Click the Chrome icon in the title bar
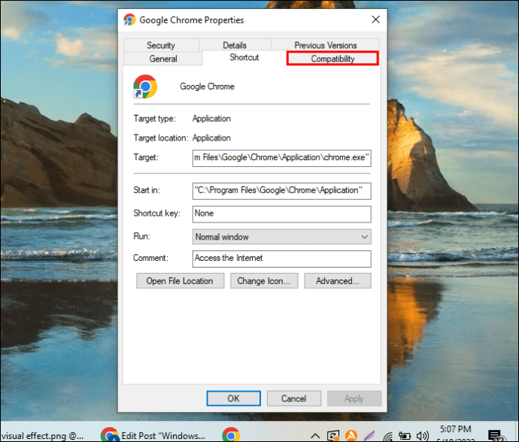This screenshot has width=519, height=442. tap(129, 20)
